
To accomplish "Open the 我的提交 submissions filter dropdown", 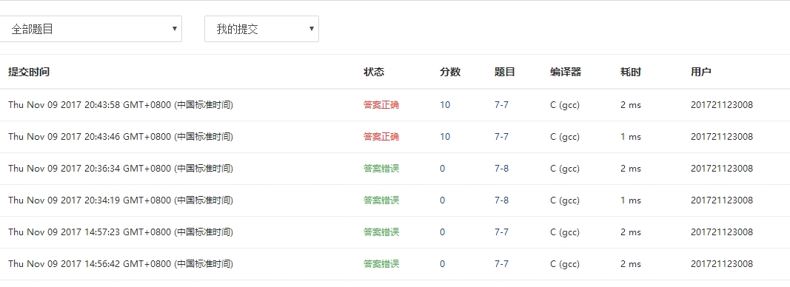I will [261, 29].
